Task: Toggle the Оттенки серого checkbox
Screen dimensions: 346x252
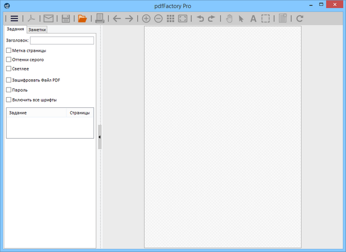Action: pos(9,60)
